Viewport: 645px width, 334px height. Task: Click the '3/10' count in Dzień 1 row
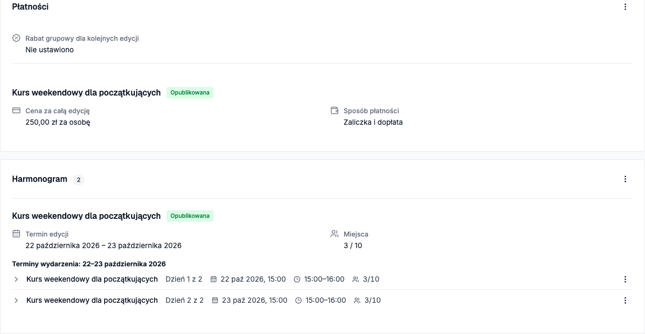pyautogui.click(x=371, y=279)
